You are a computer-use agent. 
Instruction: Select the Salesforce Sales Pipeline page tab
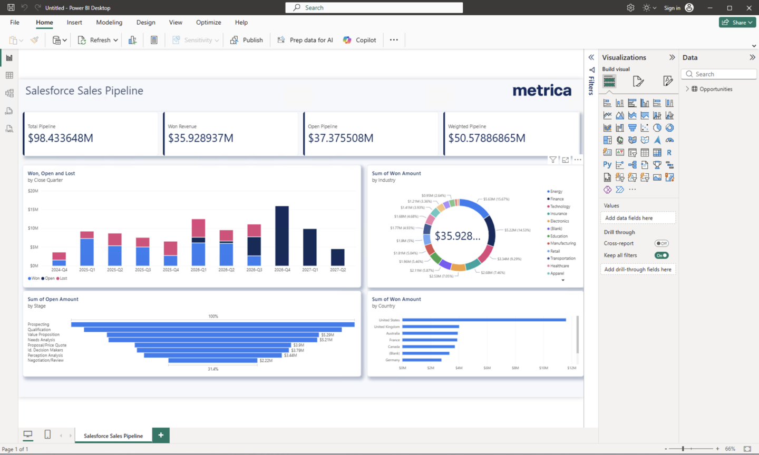coord(113,436)
